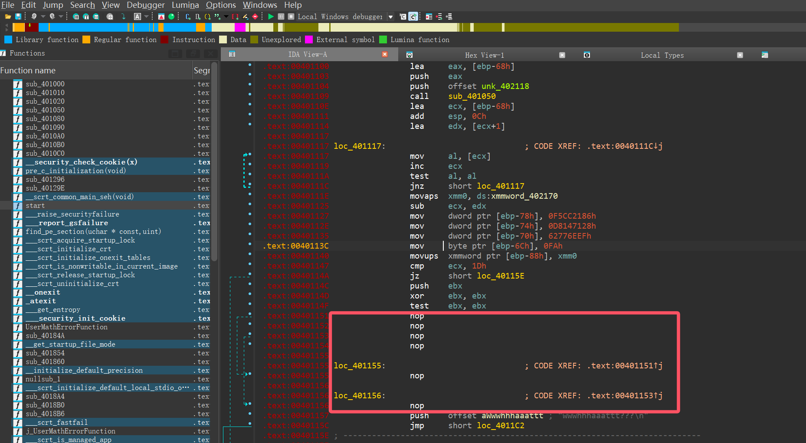This screenshot has width=806, height=443.
Task: Save the database with the floppy icon
Action: [x=18, y=16]
